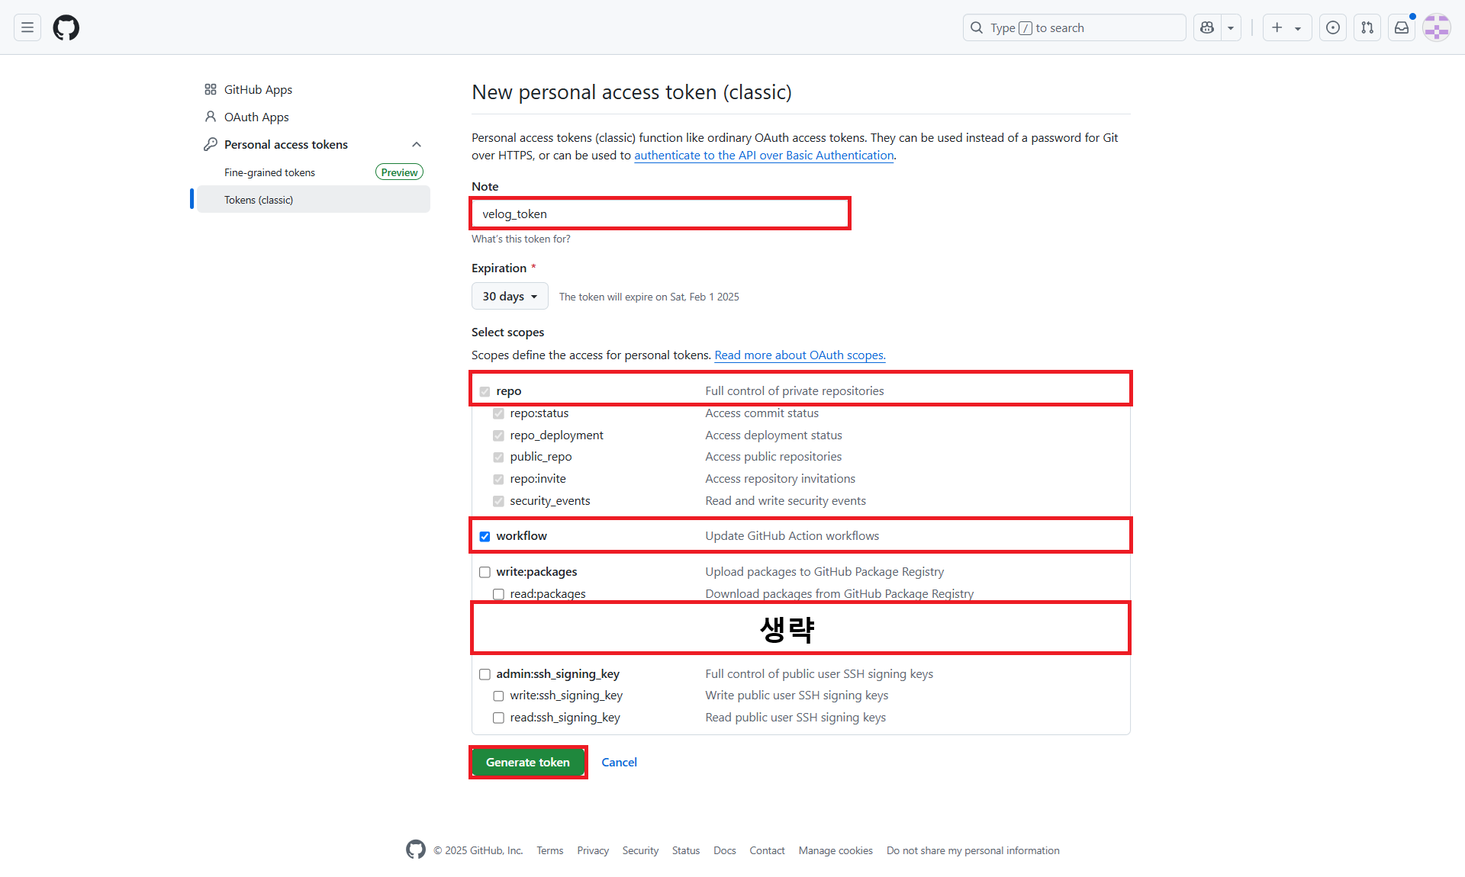Open the Privacy footer link
Screen dimensions: 1465x877
593,850
